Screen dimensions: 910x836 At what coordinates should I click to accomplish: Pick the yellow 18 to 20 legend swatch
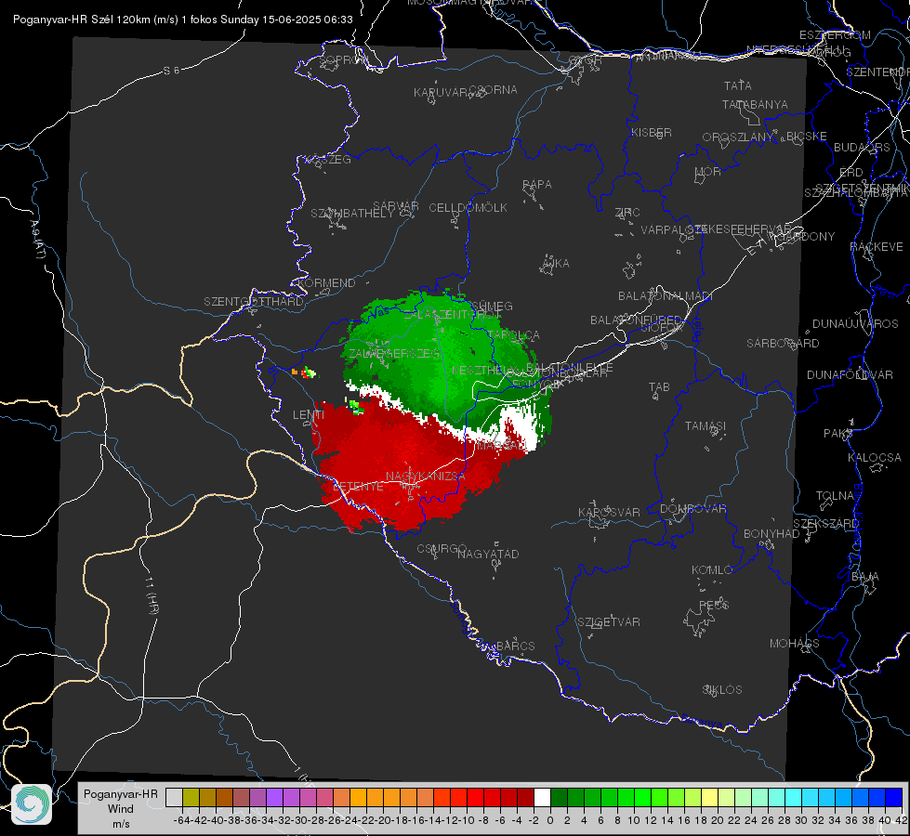tap(710, 797)
